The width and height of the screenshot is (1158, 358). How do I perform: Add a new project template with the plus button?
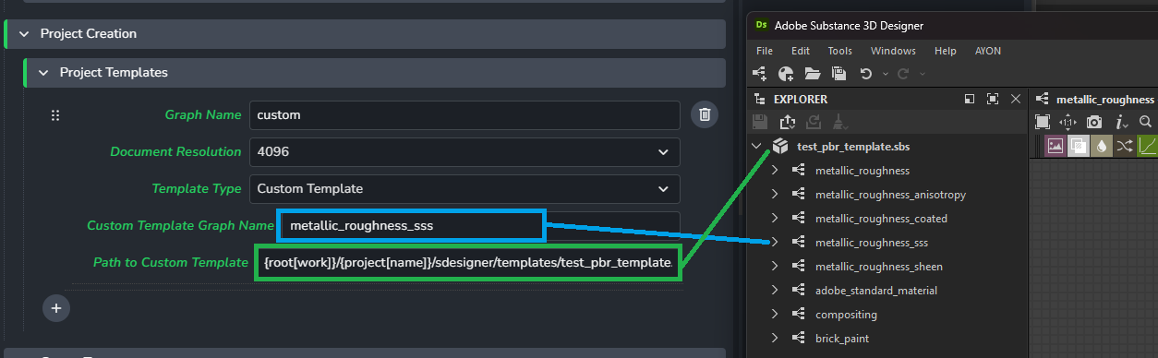55,308
